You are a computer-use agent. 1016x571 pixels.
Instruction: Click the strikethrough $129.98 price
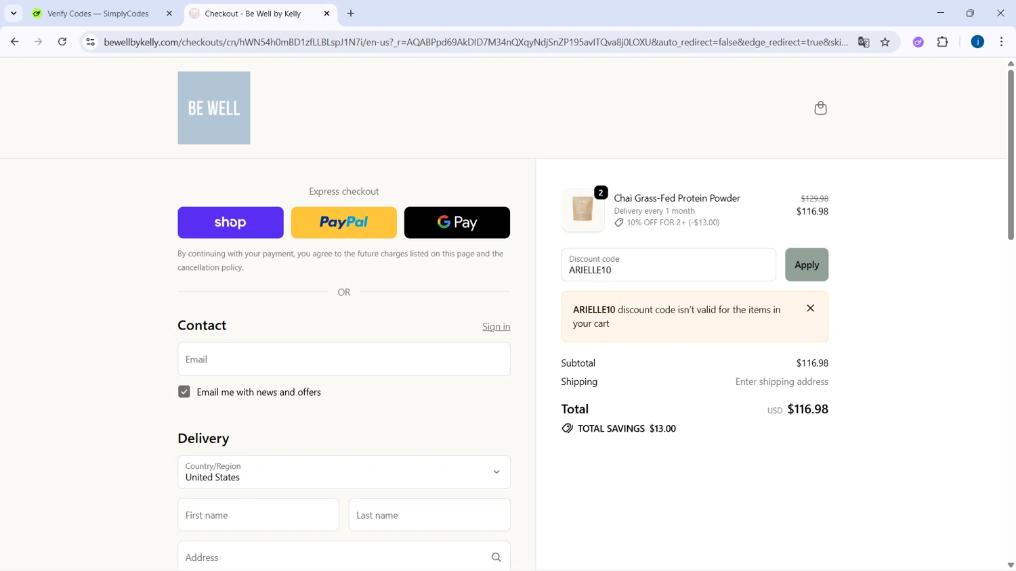(815, 198)
